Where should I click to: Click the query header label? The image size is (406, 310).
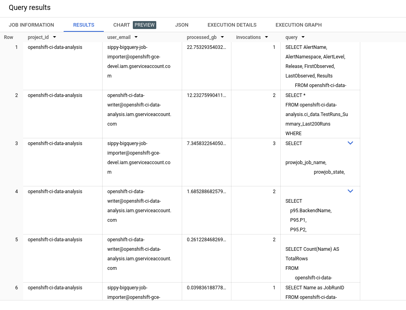[x=291, y=37]
